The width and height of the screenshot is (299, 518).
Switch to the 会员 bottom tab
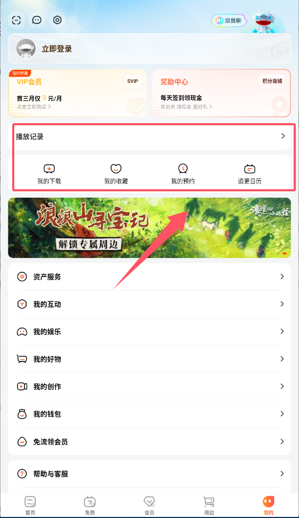coord(149,505)
